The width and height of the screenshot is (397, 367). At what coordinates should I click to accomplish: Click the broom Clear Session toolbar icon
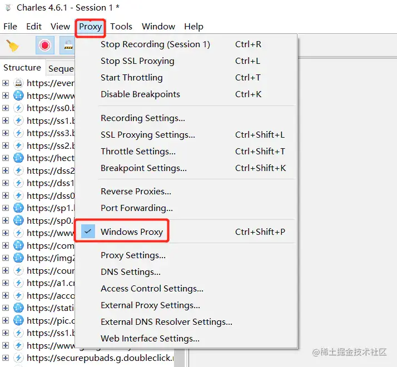point(12,46)
